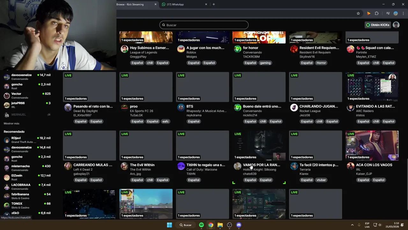The width and height of the screenshot is (408, 230).
Task: Open File Explorer from the taskbar
Action: coord(220,225)
